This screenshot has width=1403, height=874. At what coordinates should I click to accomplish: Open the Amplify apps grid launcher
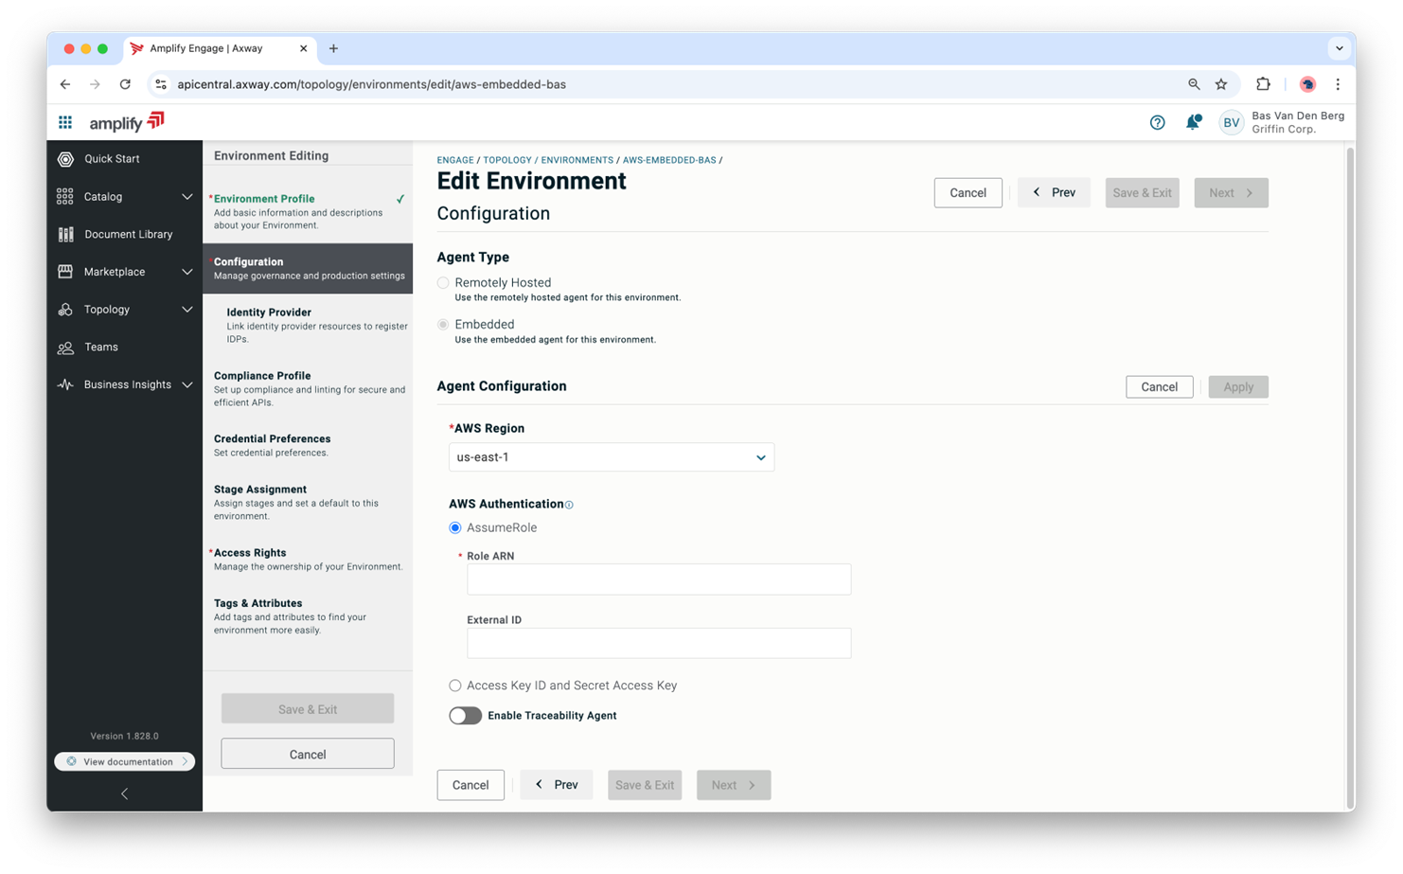click(x=65, y=122)
